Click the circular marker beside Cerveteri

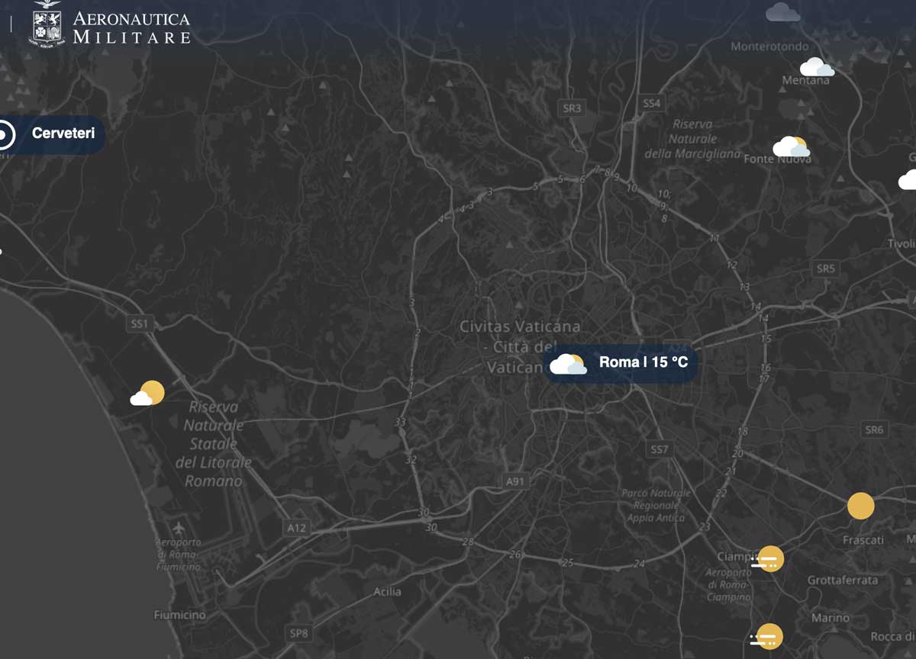(x=4, y=136)
